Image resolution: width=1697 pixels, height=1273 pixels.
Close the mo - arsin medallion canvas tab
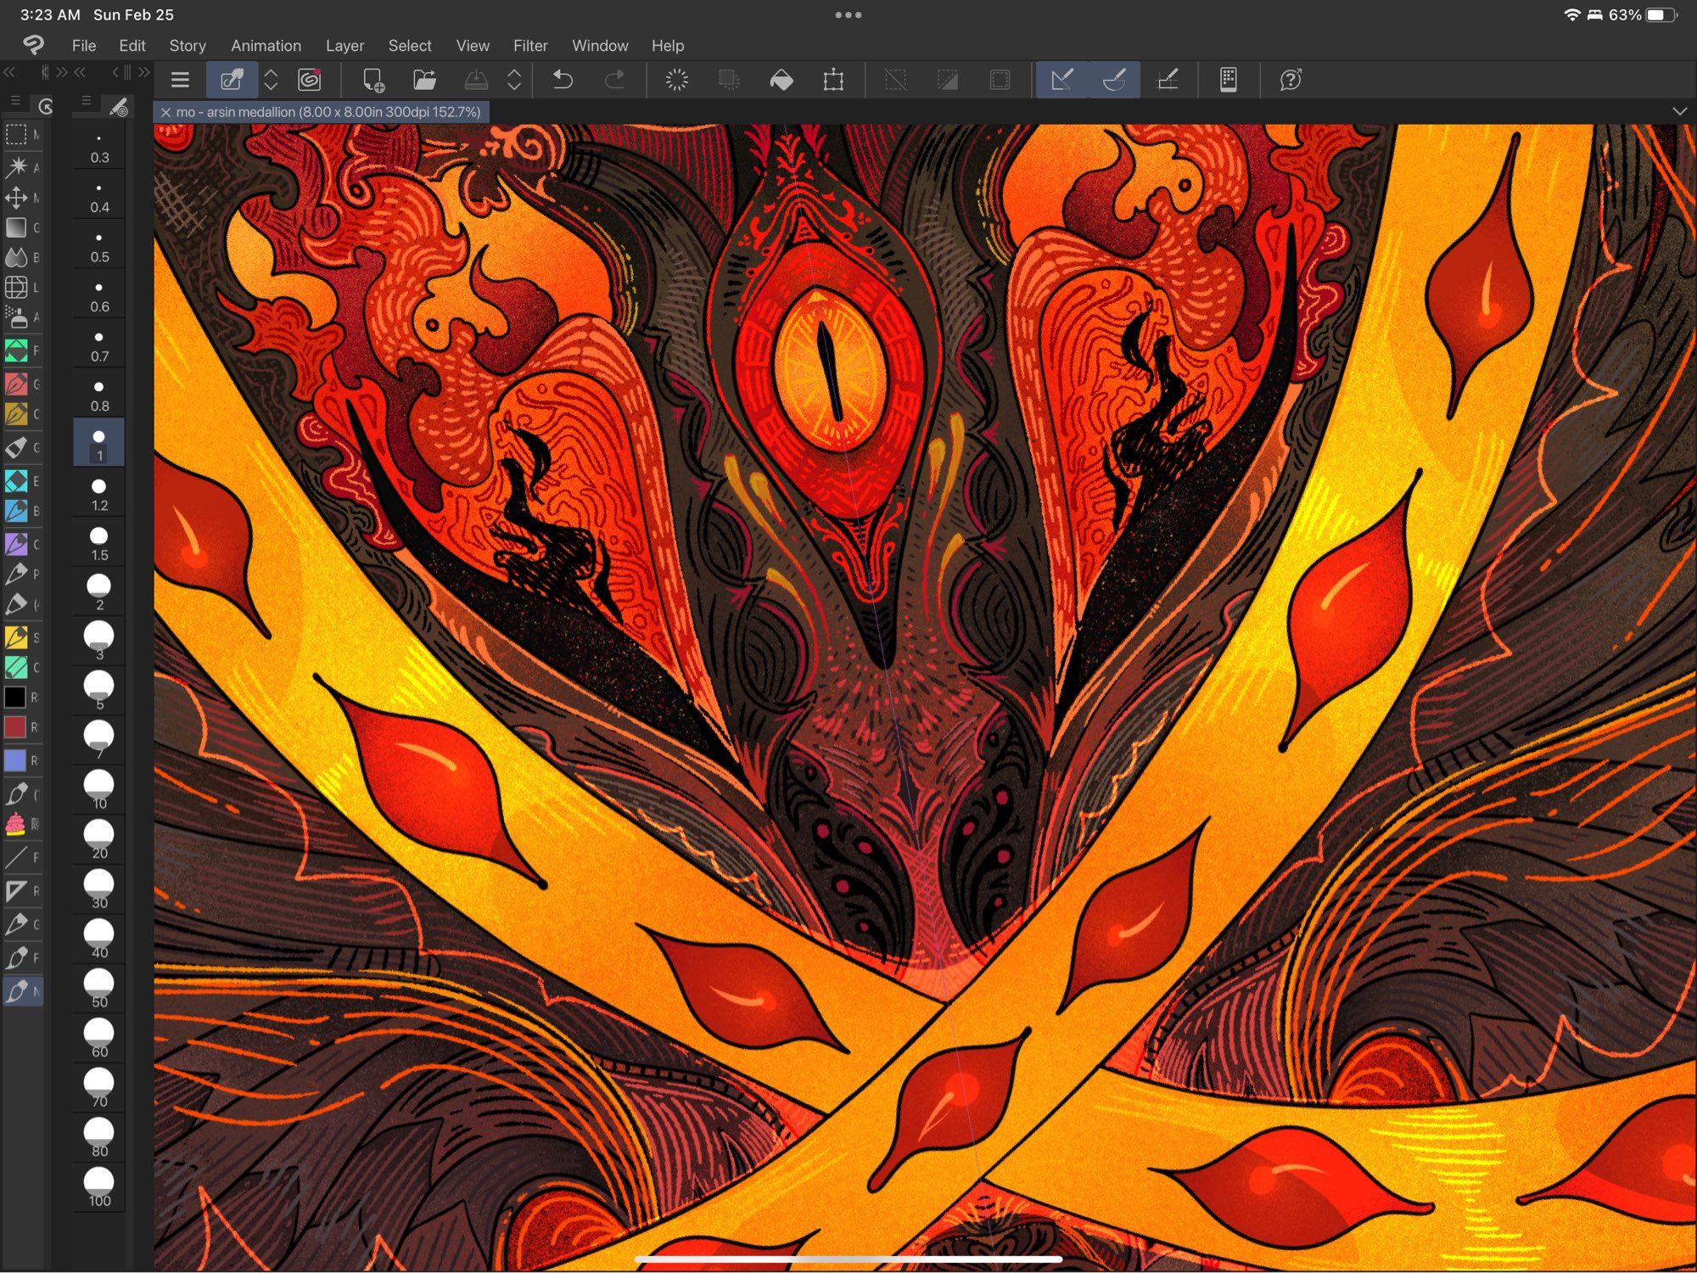[165, 112]
